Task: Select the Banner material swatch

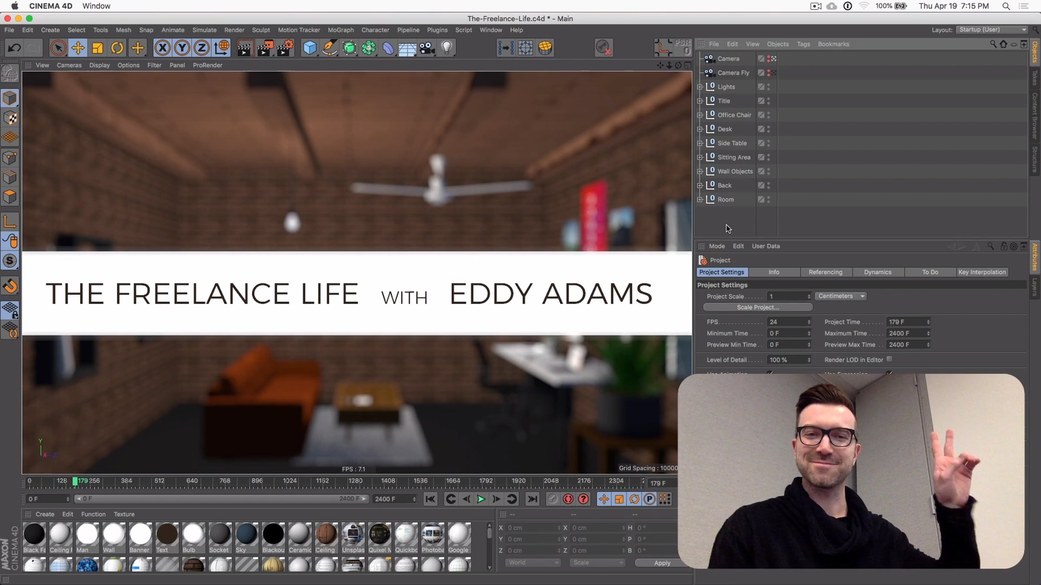Action: [x=140, y=535]
